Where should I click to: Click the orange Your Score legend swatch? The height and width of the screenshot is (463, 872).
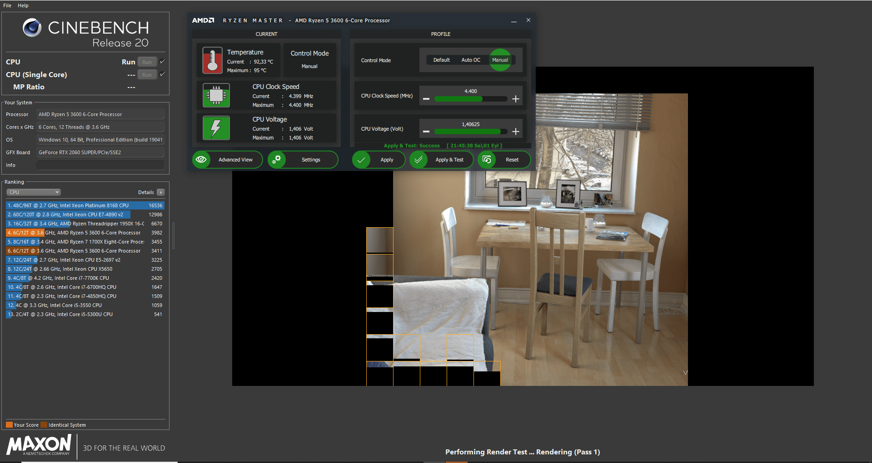point(9,425)
